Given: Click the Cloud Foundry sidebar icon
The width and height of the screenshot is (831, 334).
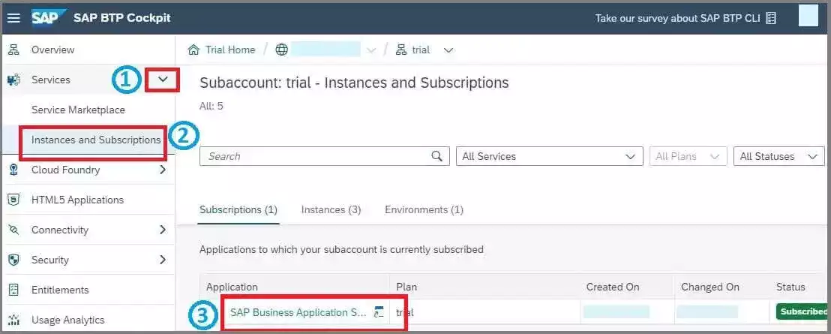Looking at the screenshot, I should tap(13, 170).
